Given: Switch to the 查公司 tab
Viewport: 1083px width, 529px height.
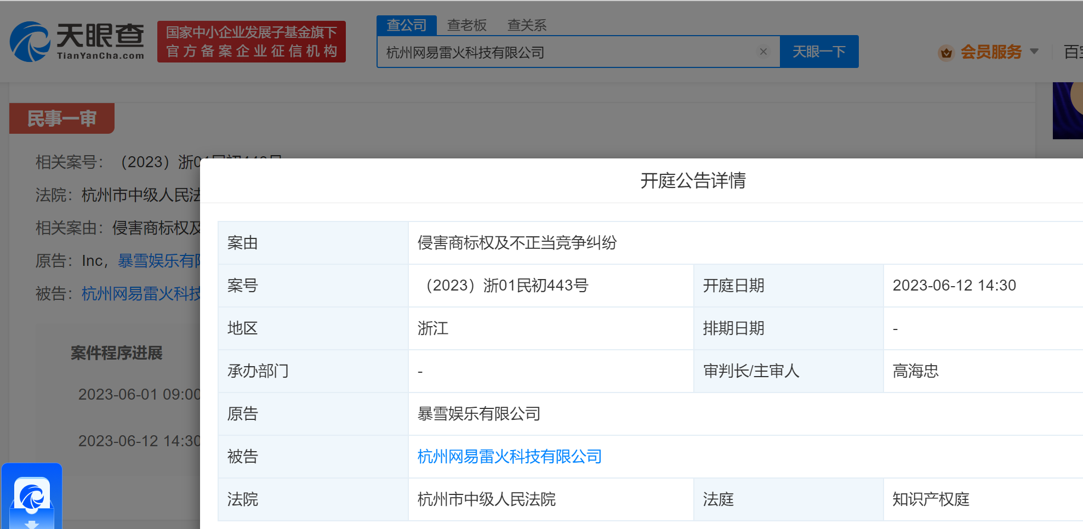Looking at the screenshot, I should coord(406,25).
